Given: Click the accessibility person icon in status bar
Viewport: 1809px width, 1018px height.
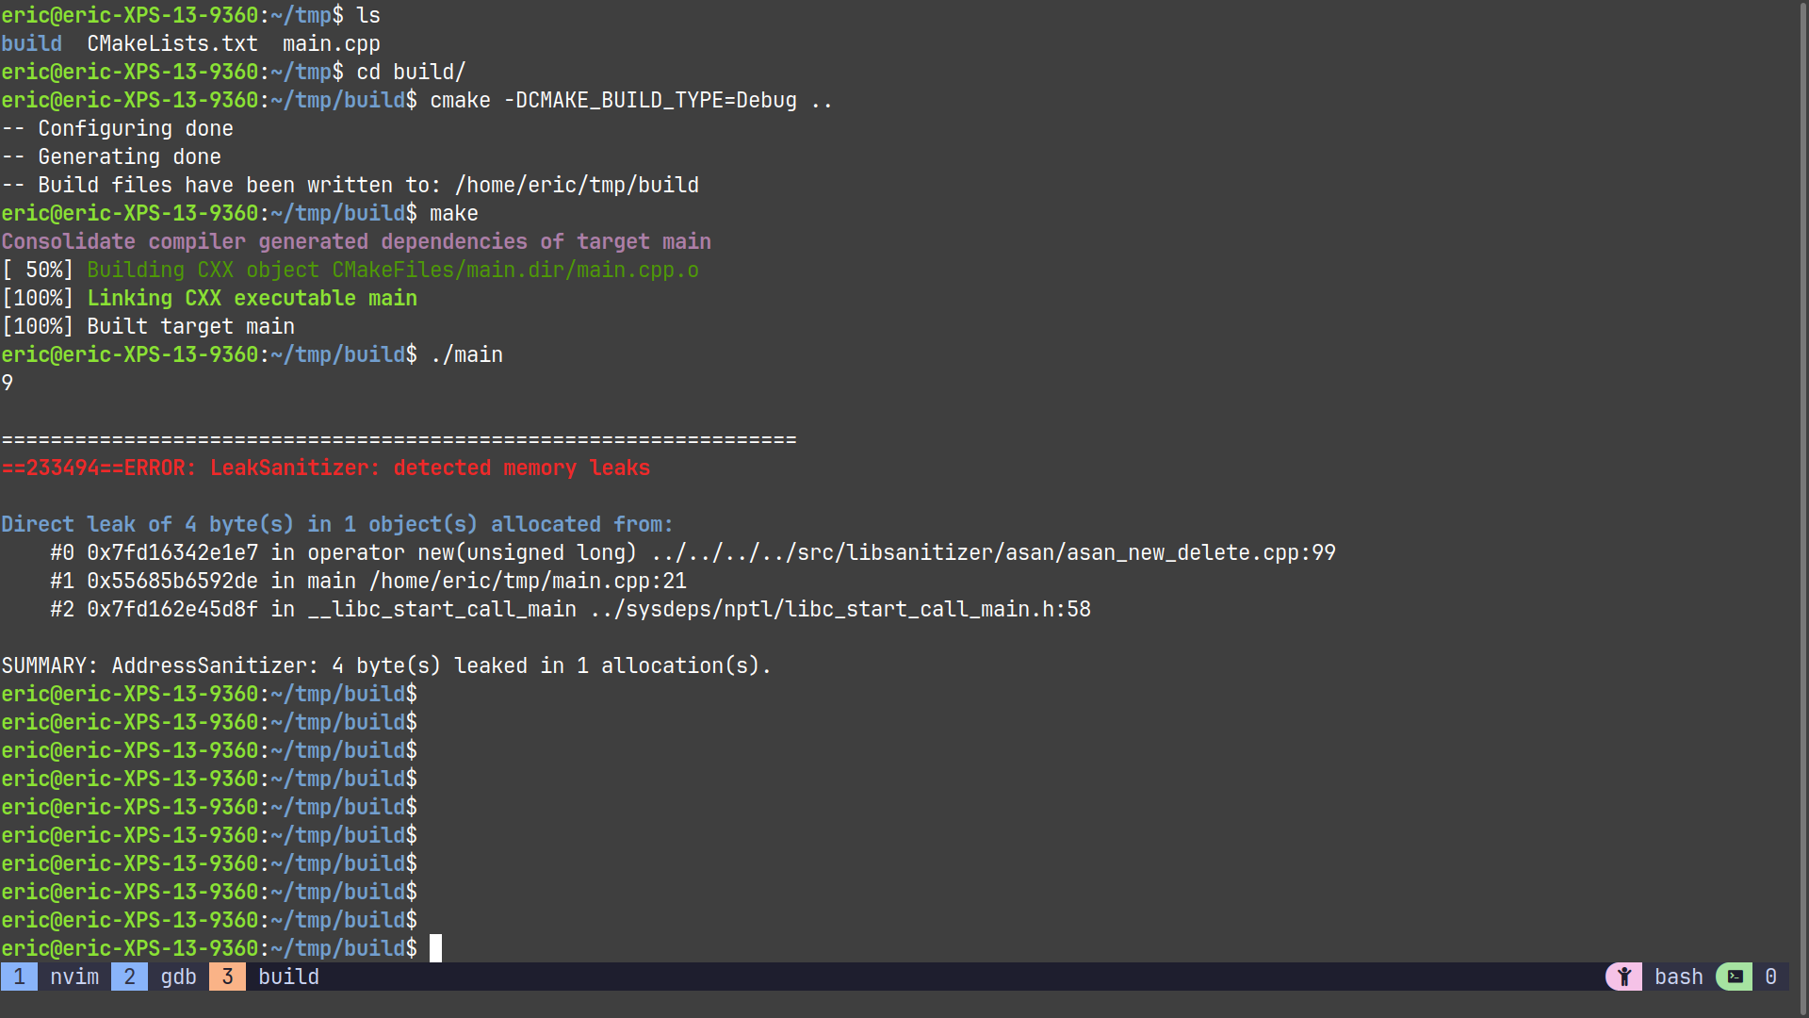Looking at the screenshot, I should point(1624,977).
